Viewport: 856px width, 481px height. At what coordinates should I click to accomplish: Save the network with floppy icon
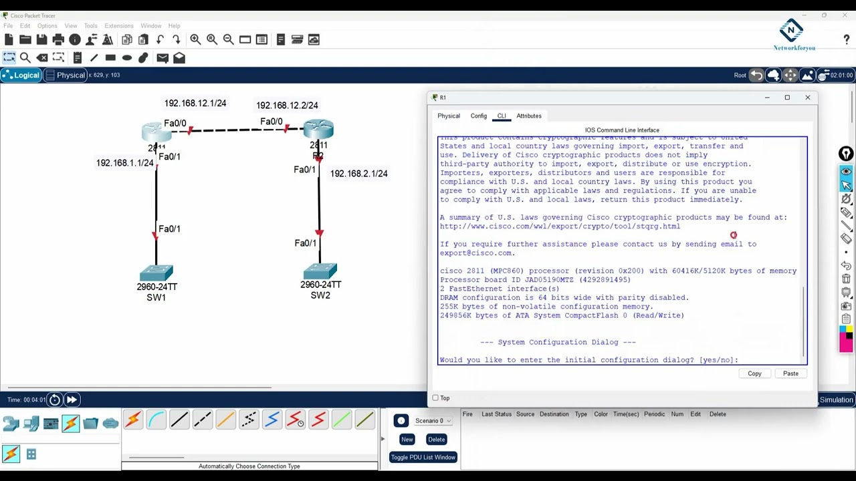(x=41, y=40)
